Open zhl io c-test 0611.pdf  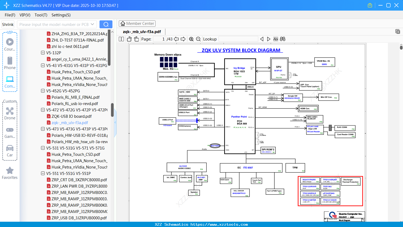(x=70, y=46)
